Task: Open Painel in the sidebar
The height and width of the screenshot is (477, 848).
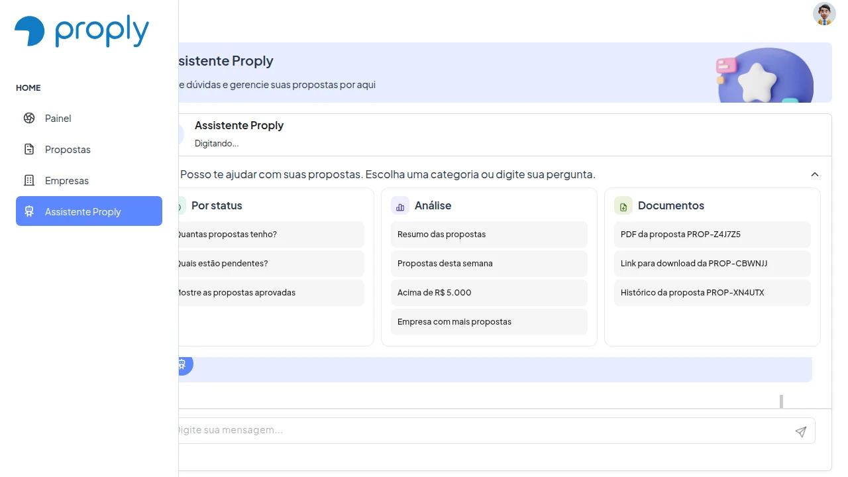Action: click(89, 118)
